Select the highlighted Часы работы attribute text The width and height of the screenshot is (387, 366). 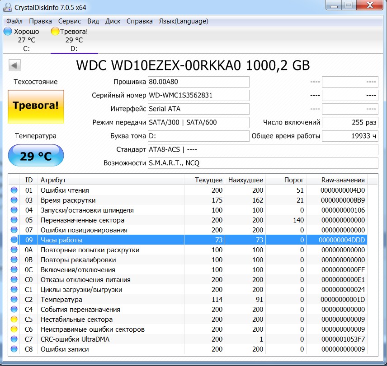61,240
